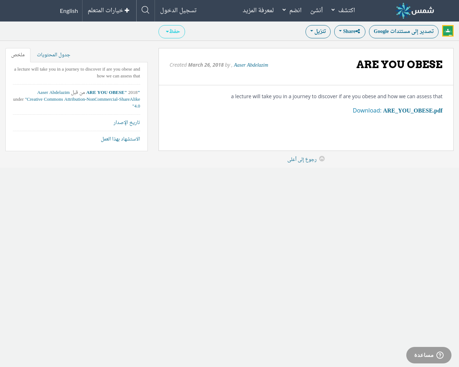Open the حفظ save dropdown

[x=172, y=32]
